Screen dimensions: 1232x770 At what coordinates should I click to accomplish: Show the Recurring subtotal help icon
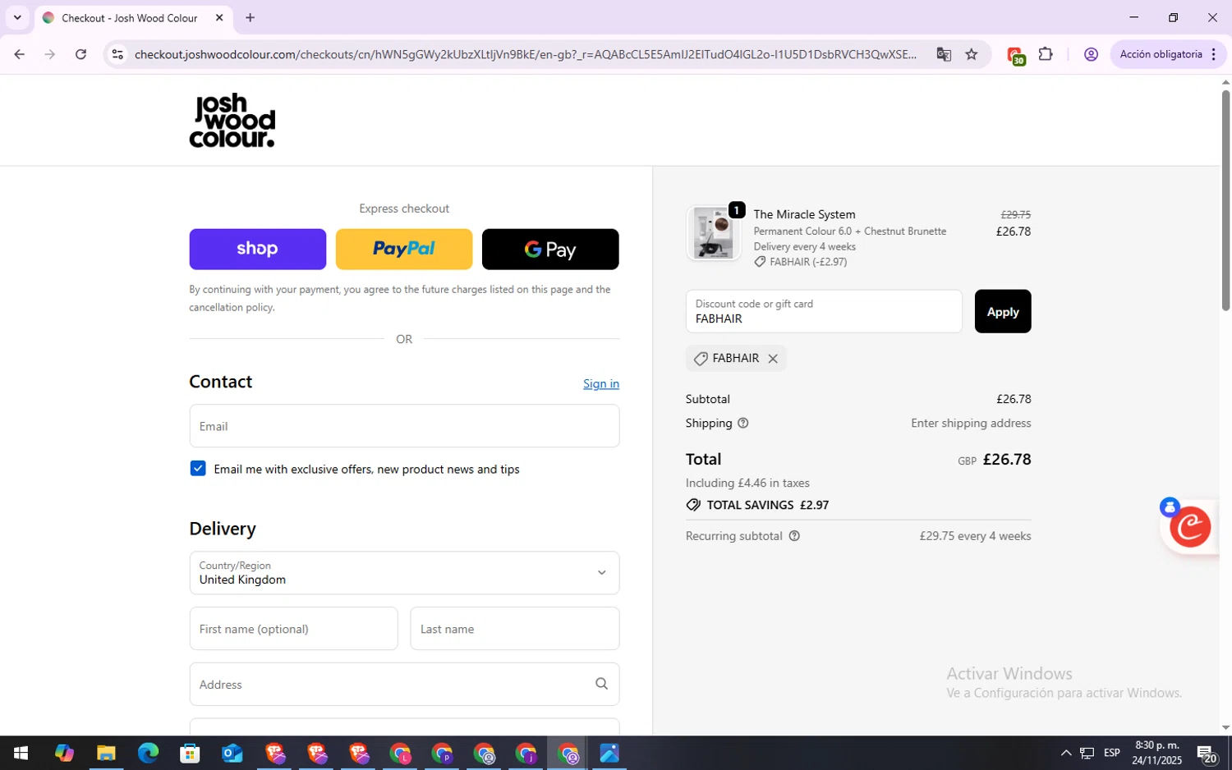[x=794, y=536]
